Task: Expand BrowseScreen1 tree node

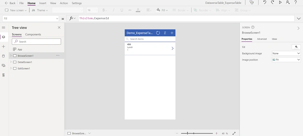Action: 11,56
